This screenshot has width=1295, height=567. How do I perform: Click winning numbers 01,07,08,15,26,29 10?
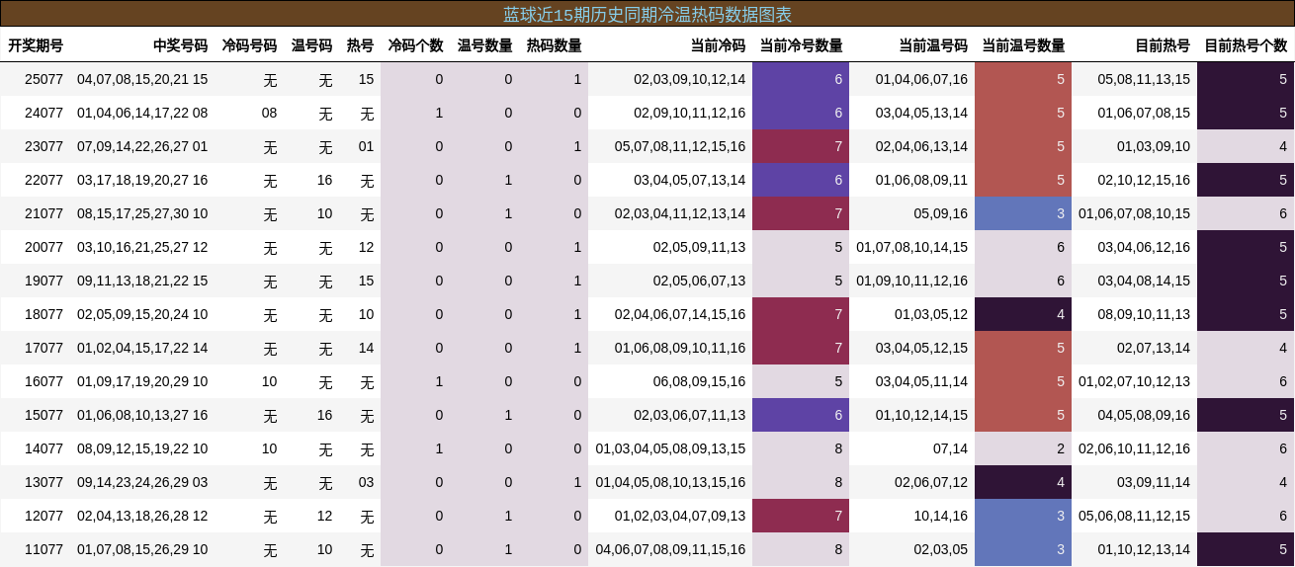point(142,549)
